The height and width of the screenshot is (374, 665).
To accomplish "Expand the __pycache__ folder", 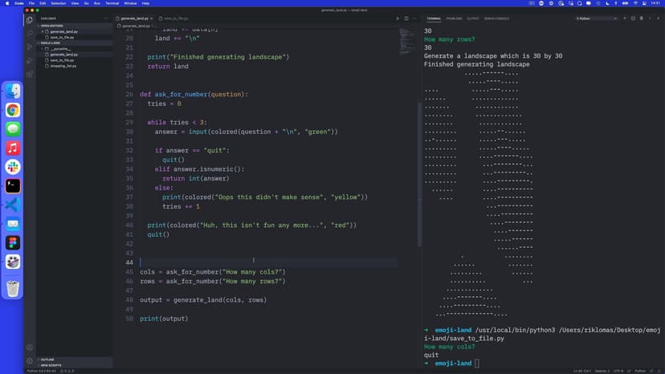I will [x=59, y=48].
